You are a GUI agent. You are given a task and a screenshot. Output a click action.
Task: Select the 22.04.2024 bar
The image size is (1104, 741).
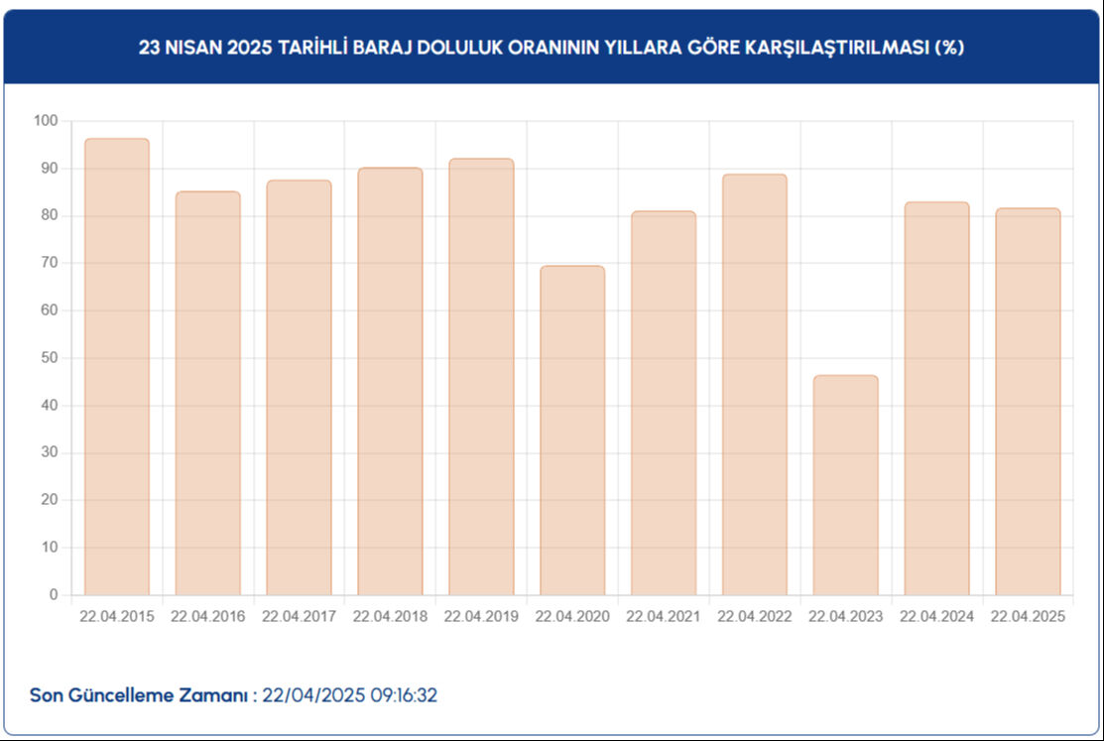click(936, 399)
